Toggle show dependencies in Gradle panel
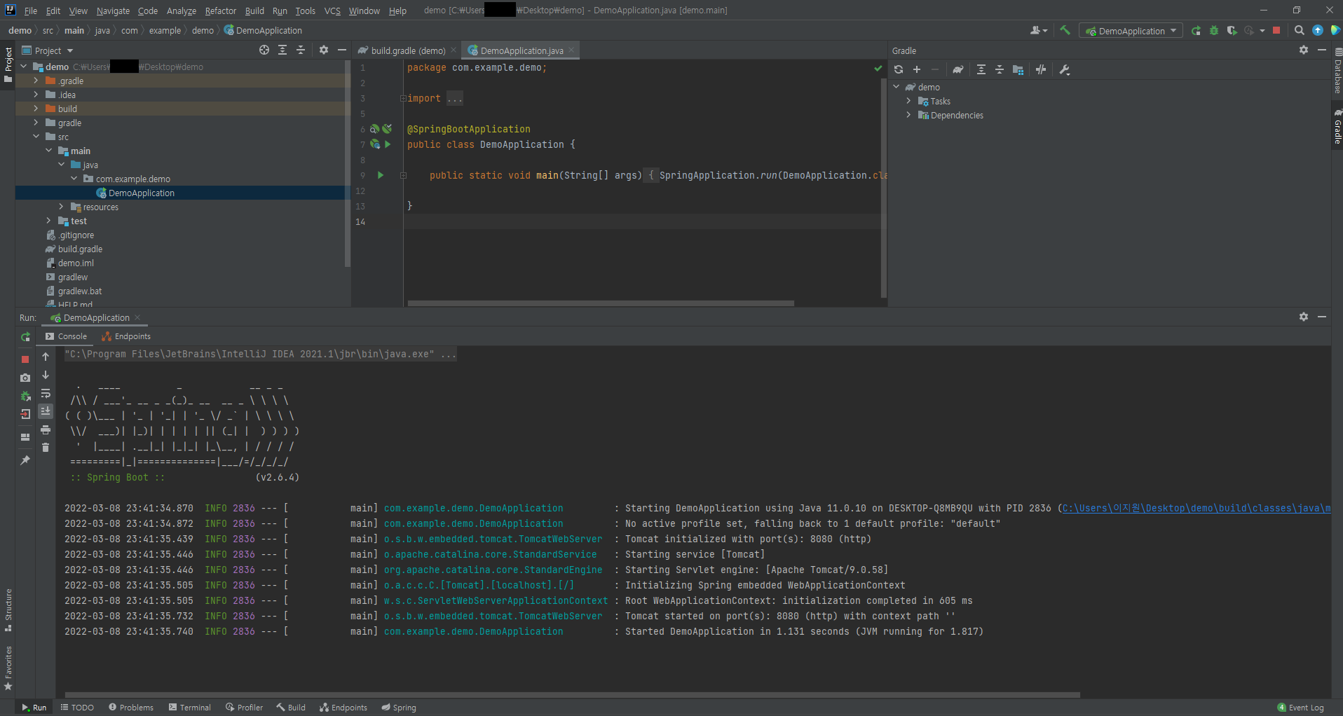 [x=1018, y=69]
